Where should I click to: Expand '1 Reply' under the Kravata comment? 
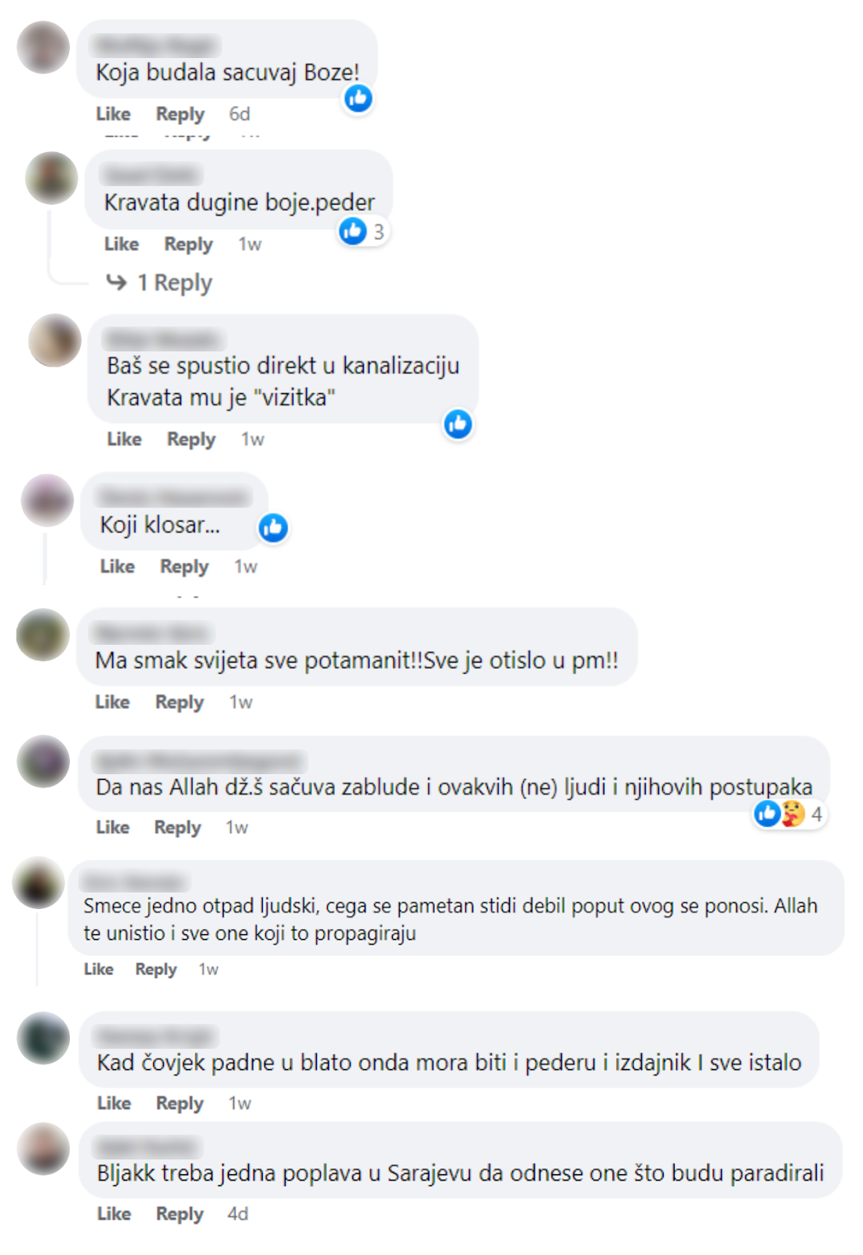[159, 282]
